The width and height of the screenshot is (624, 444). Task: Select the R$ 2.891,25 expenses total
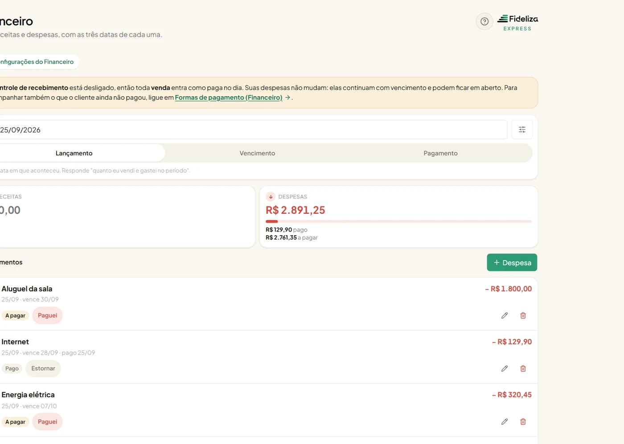[x=296, y=210]
